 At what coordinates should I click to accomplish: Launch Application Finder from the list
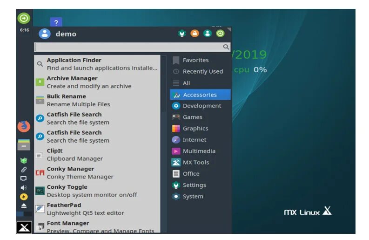coord(97,64)
